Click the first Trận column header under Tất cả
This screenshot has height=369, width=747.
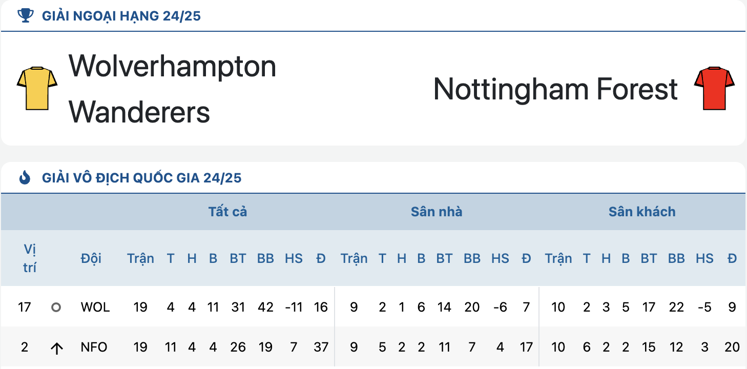tap(140, 258)
